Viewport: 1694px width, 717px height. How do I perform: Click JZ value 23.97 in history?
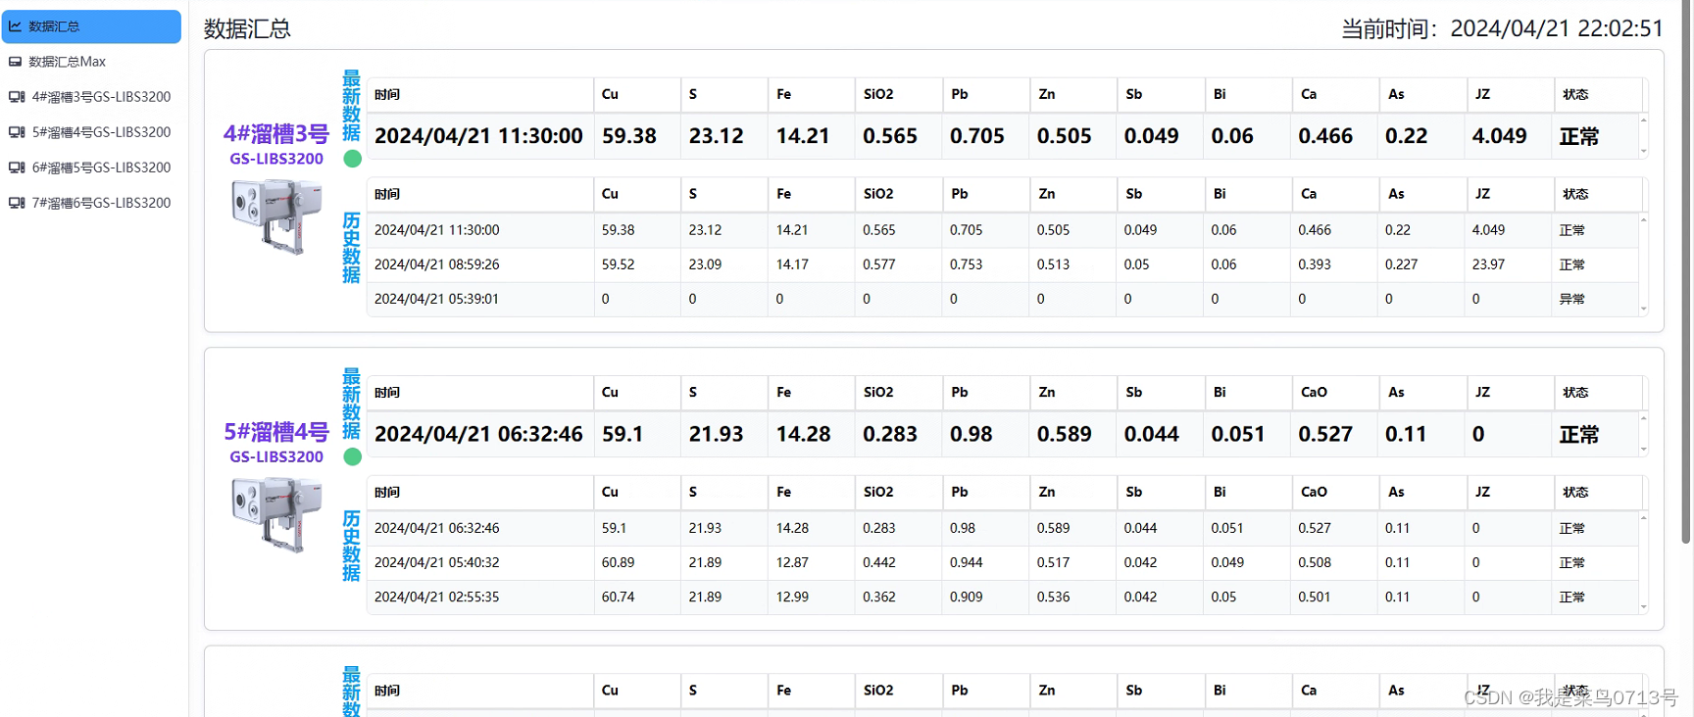click(x=1488, y=264)
